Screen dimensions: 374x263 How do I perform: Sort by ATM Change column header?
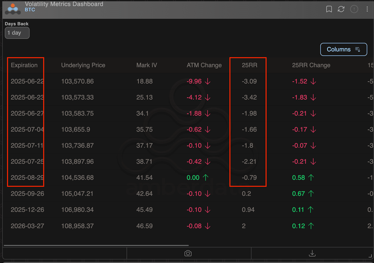coord(204,65)
